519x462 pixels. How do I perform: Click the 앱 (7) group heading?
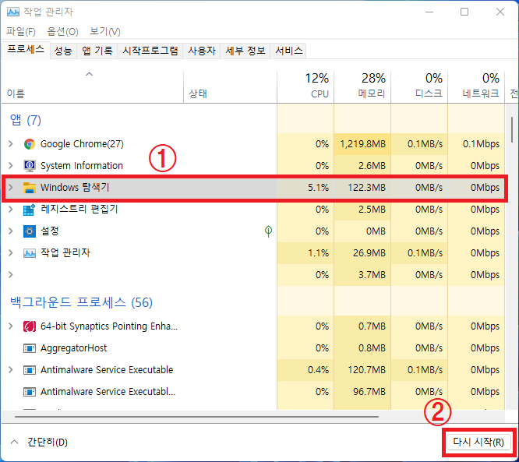pos(26,120)
